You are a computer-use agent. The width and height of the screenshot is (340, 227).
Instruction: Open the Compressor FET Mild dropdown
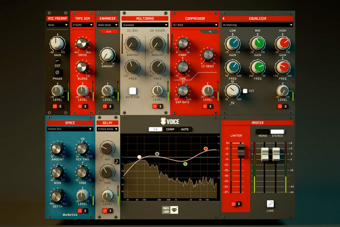[x=195, y=25]
